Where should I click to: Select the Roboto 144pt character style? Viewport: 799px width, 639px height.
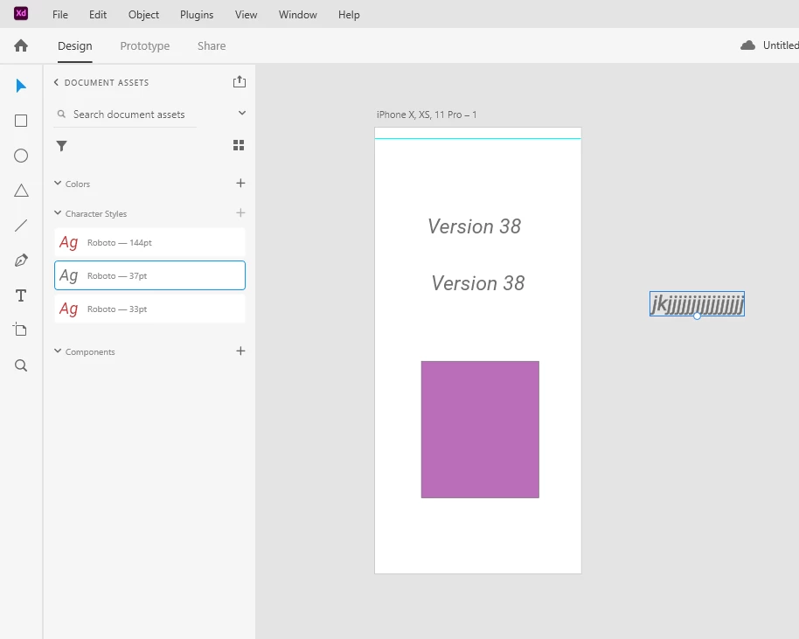pos(149,242)
